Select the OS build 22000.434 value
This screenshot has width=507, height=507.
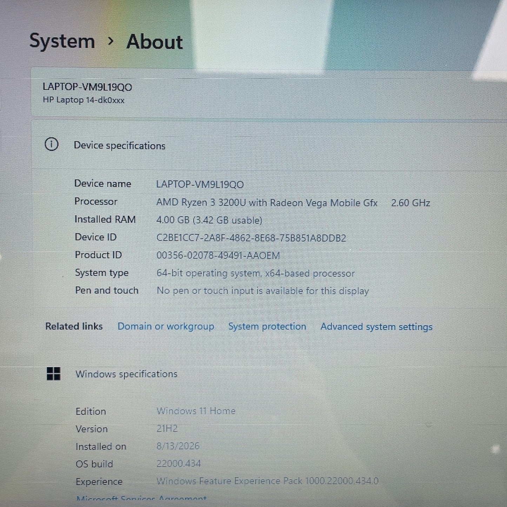pos(179,463)
